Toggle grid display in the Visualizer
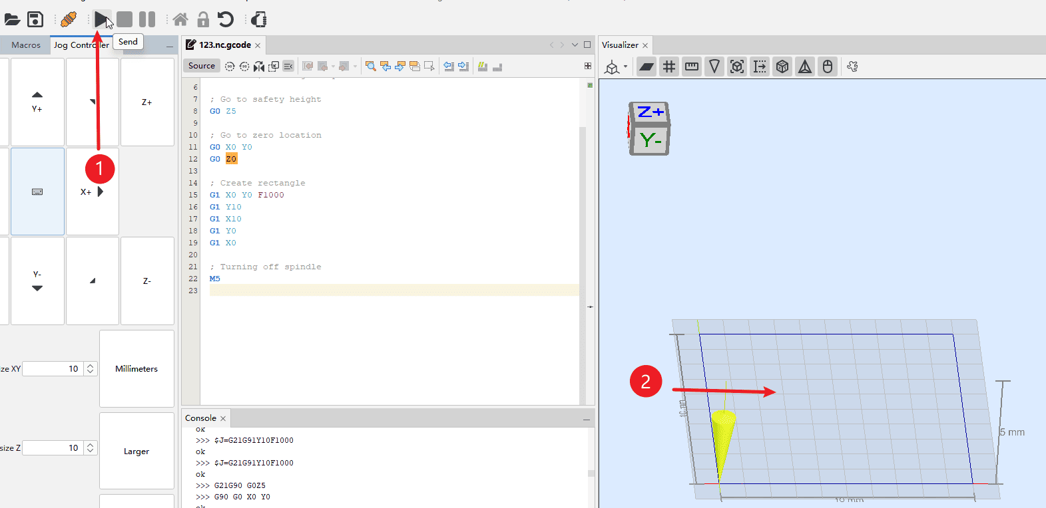The width and height of the screenshot is (1046, 508). coord(669,66)
